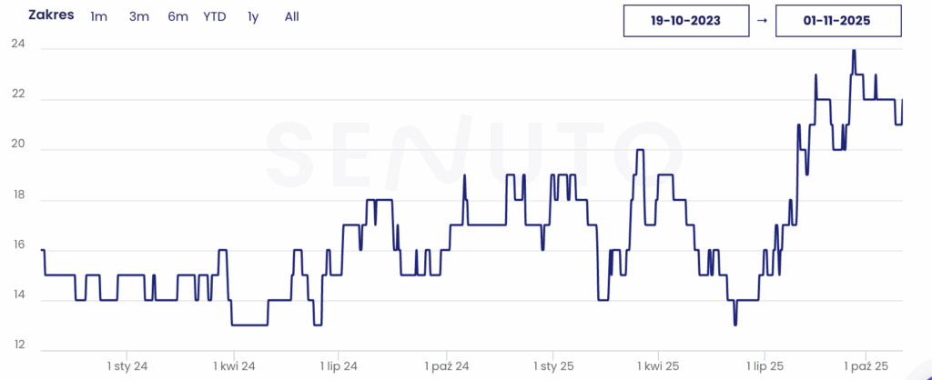
Task: Show All data range
Action: pyautogui.click(x=291, y=17)
